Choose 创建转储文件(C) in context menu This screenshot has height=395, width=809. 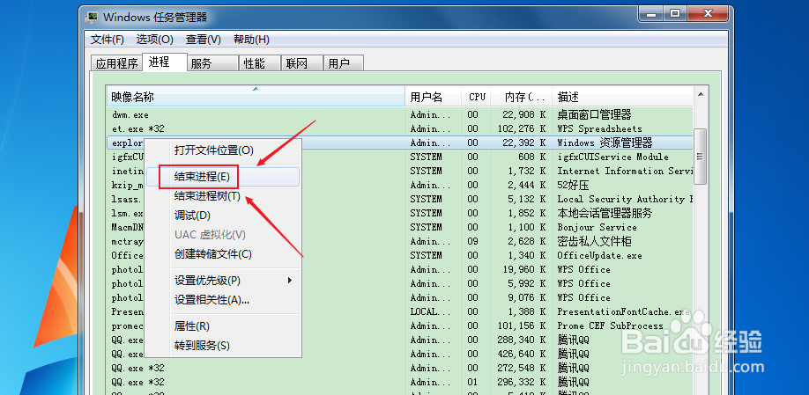[223, 254]
